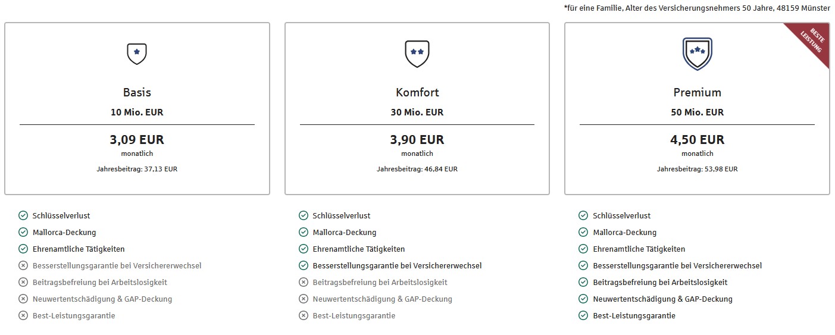This screenshot has width=835, height=335.
Task: Click the one-star Basis shield icon
Action: click(137, 54)
